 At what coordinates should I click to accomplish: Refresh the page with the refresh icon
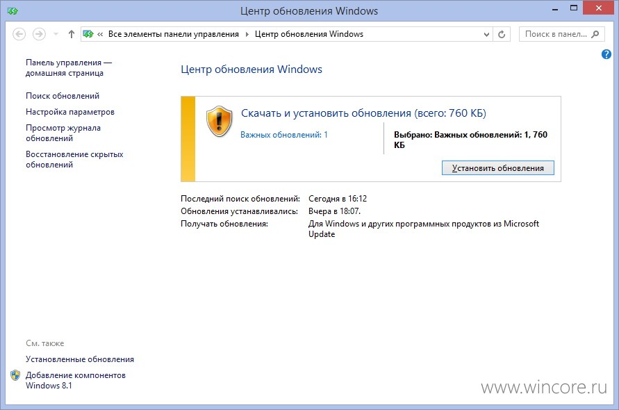[502, 34]
